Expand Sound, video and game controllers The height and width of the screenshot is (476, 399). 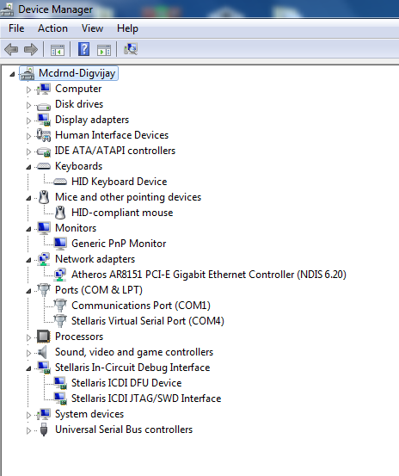click(28, 353)
